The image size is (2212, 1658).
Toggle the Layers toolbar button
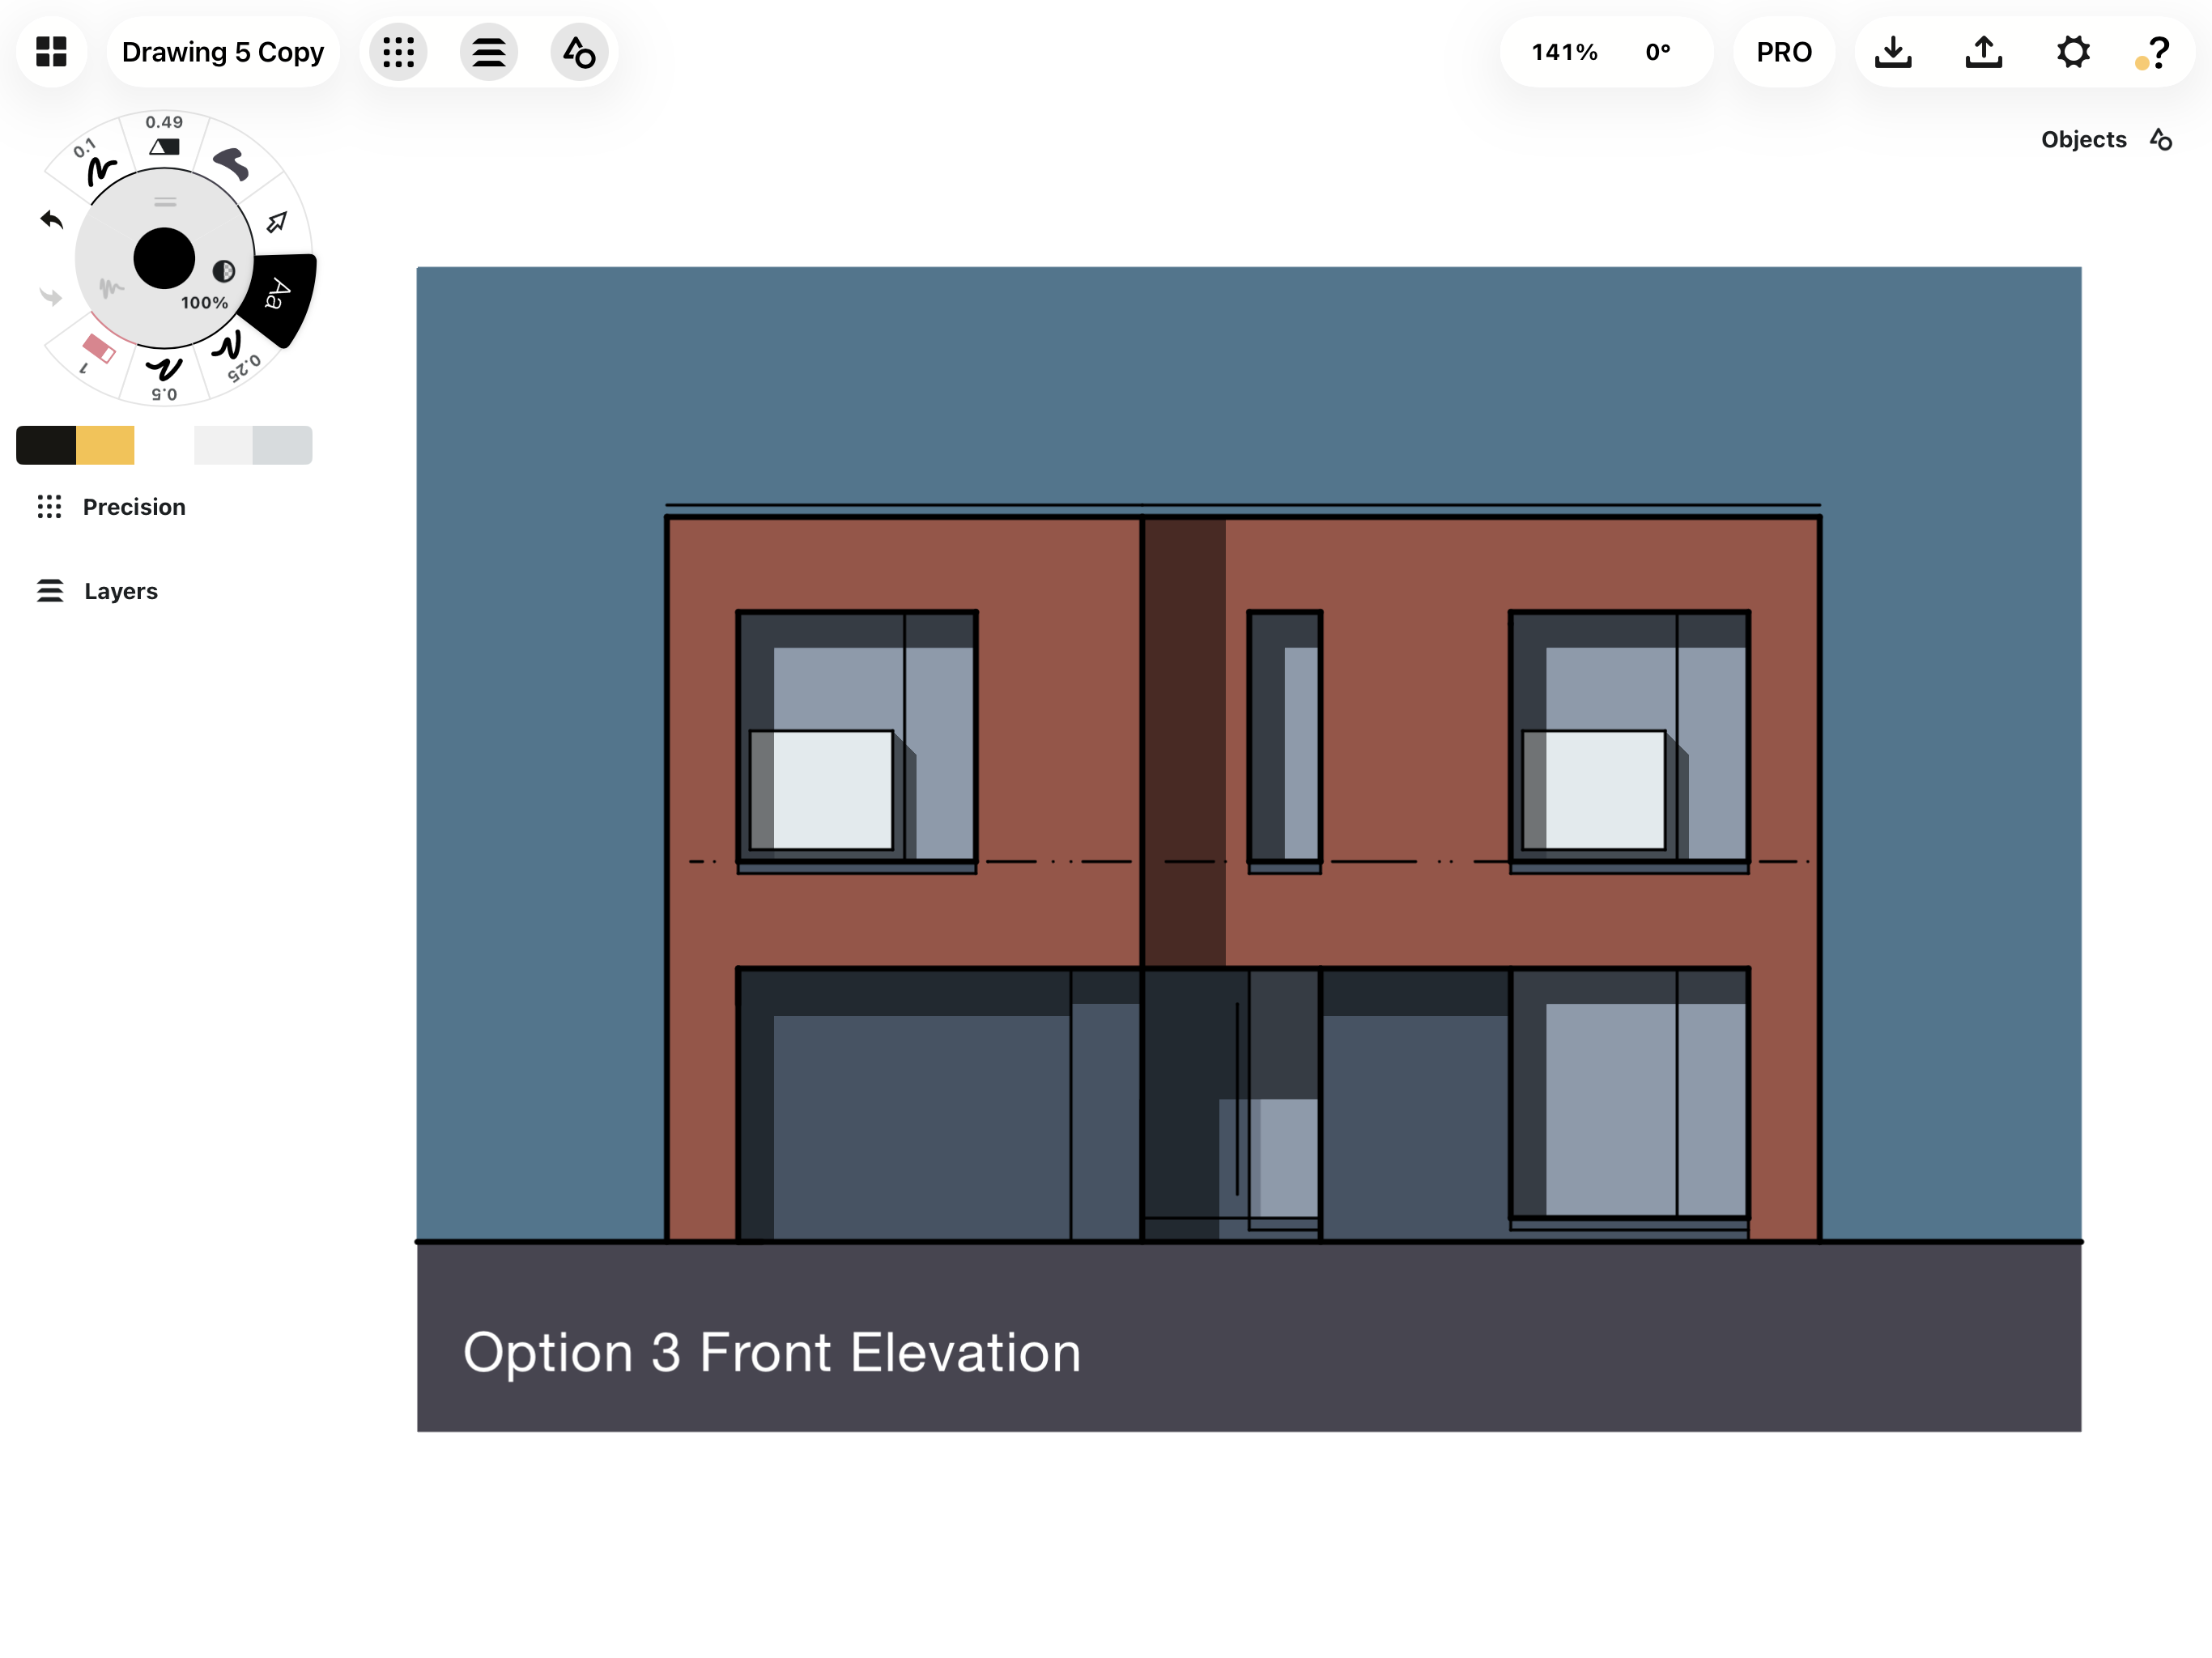click(x=488, y=52)
